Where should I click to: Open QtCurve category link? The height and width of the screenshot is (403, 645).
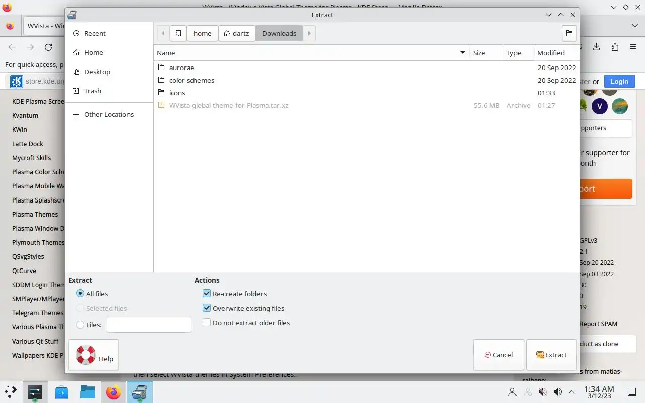tap(24, 271)
